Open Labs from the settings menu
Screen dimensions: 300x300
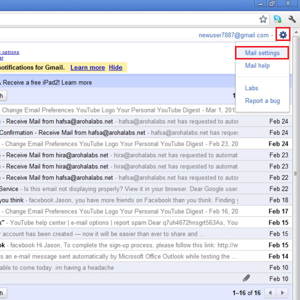251,88
